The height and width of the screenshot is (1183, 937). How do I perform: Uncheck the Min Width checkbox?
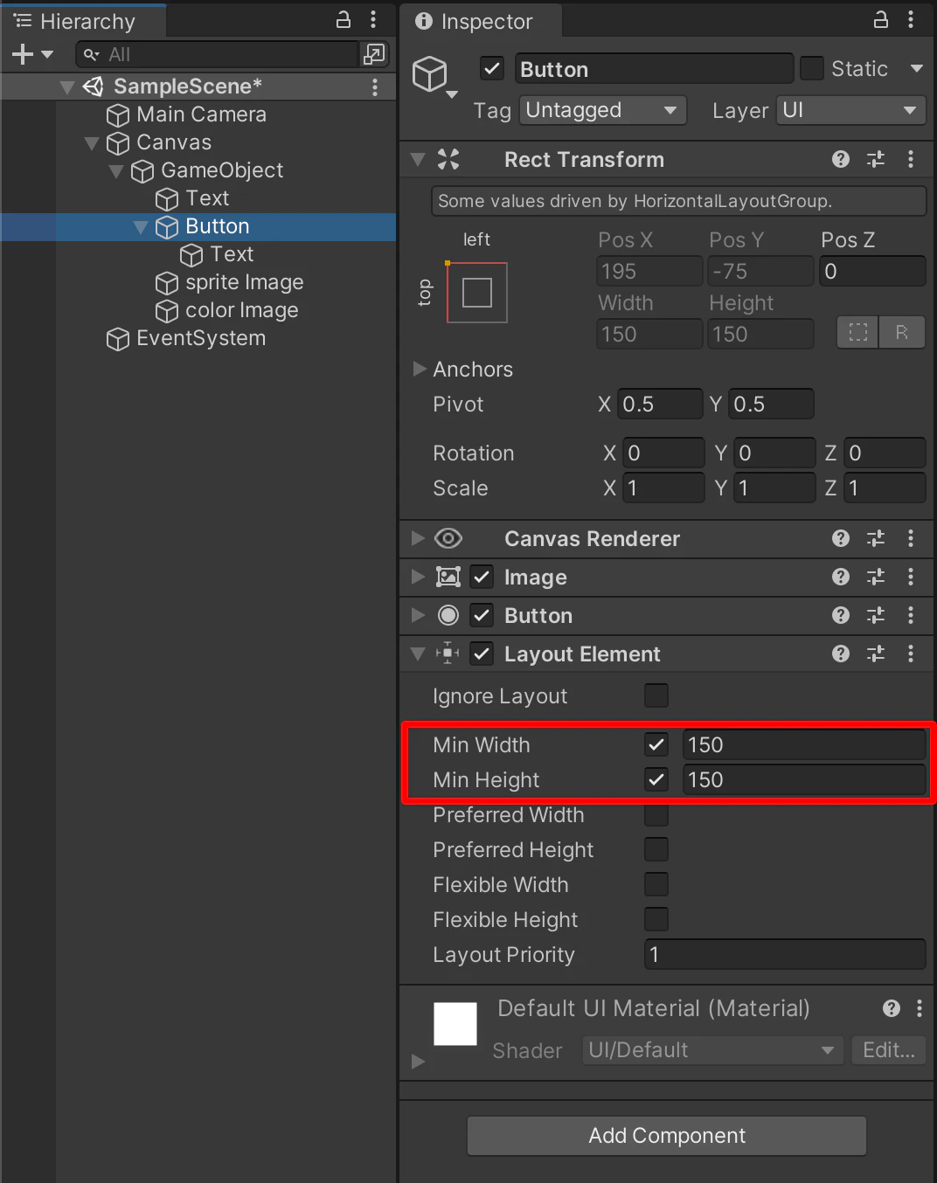click(656, 744)
